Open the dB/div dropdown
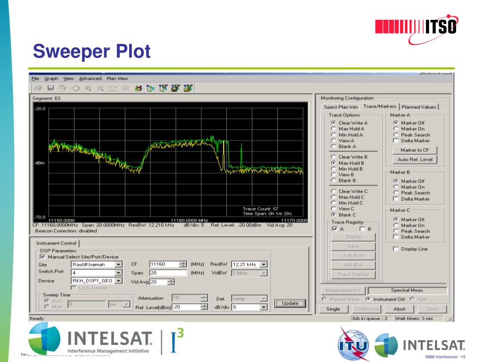This screenshot has height=362, width=483. 264,307
